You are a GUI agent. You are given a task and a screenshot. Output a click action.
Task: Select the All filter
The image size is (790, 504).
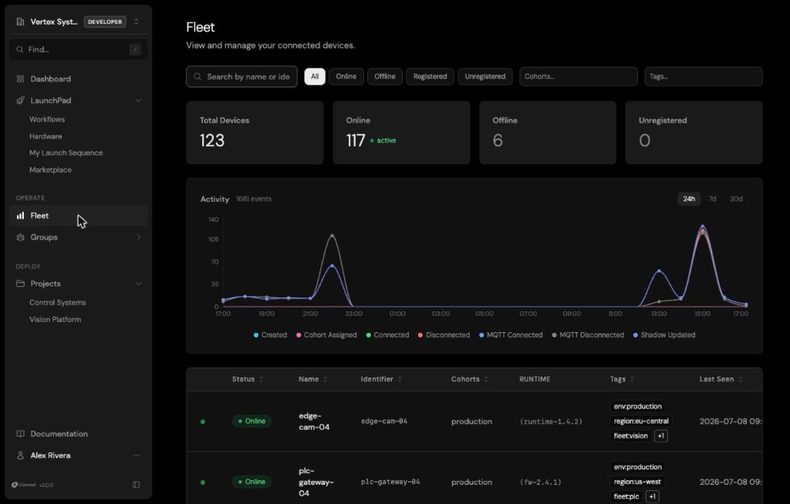coord(315,76)
